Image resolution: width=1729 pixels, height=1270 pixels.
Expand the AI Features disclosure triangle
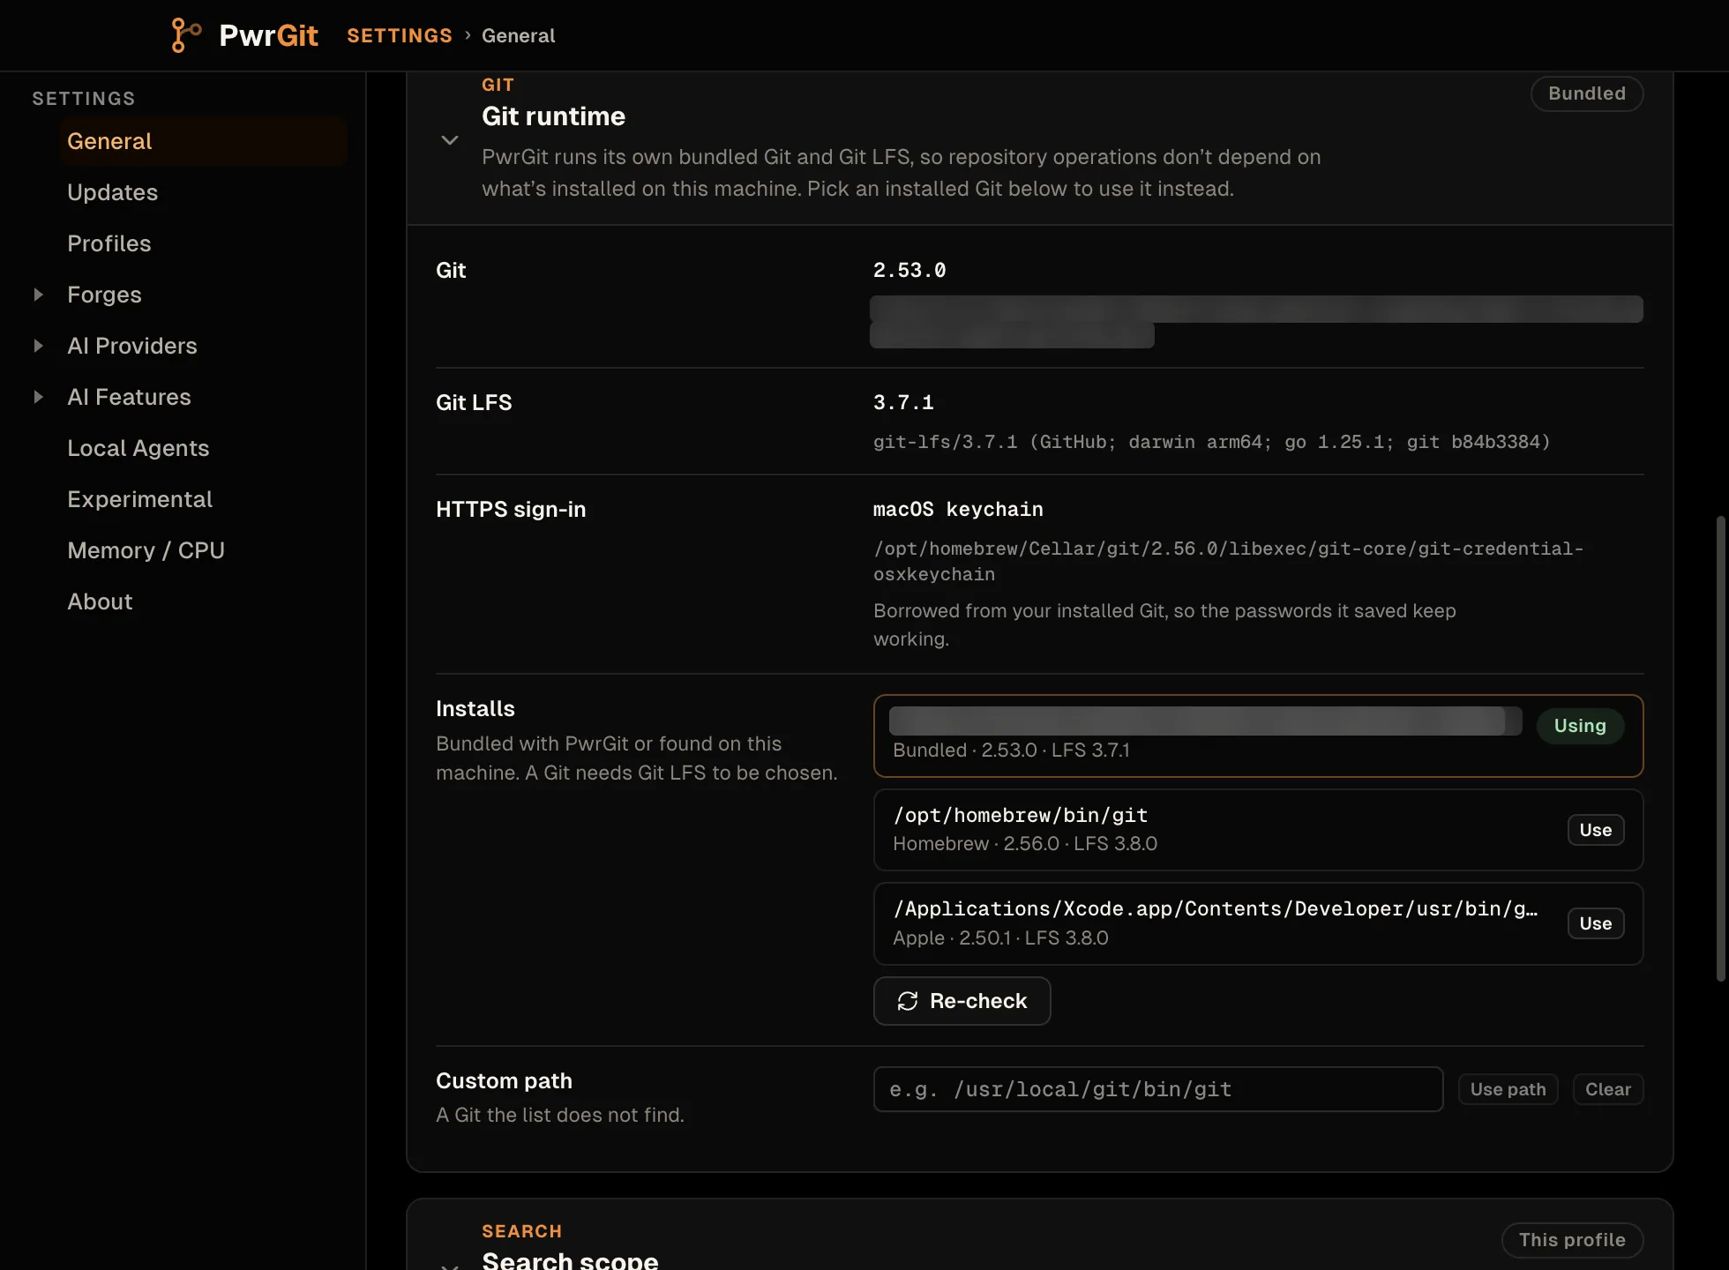[x=38, y=397]
